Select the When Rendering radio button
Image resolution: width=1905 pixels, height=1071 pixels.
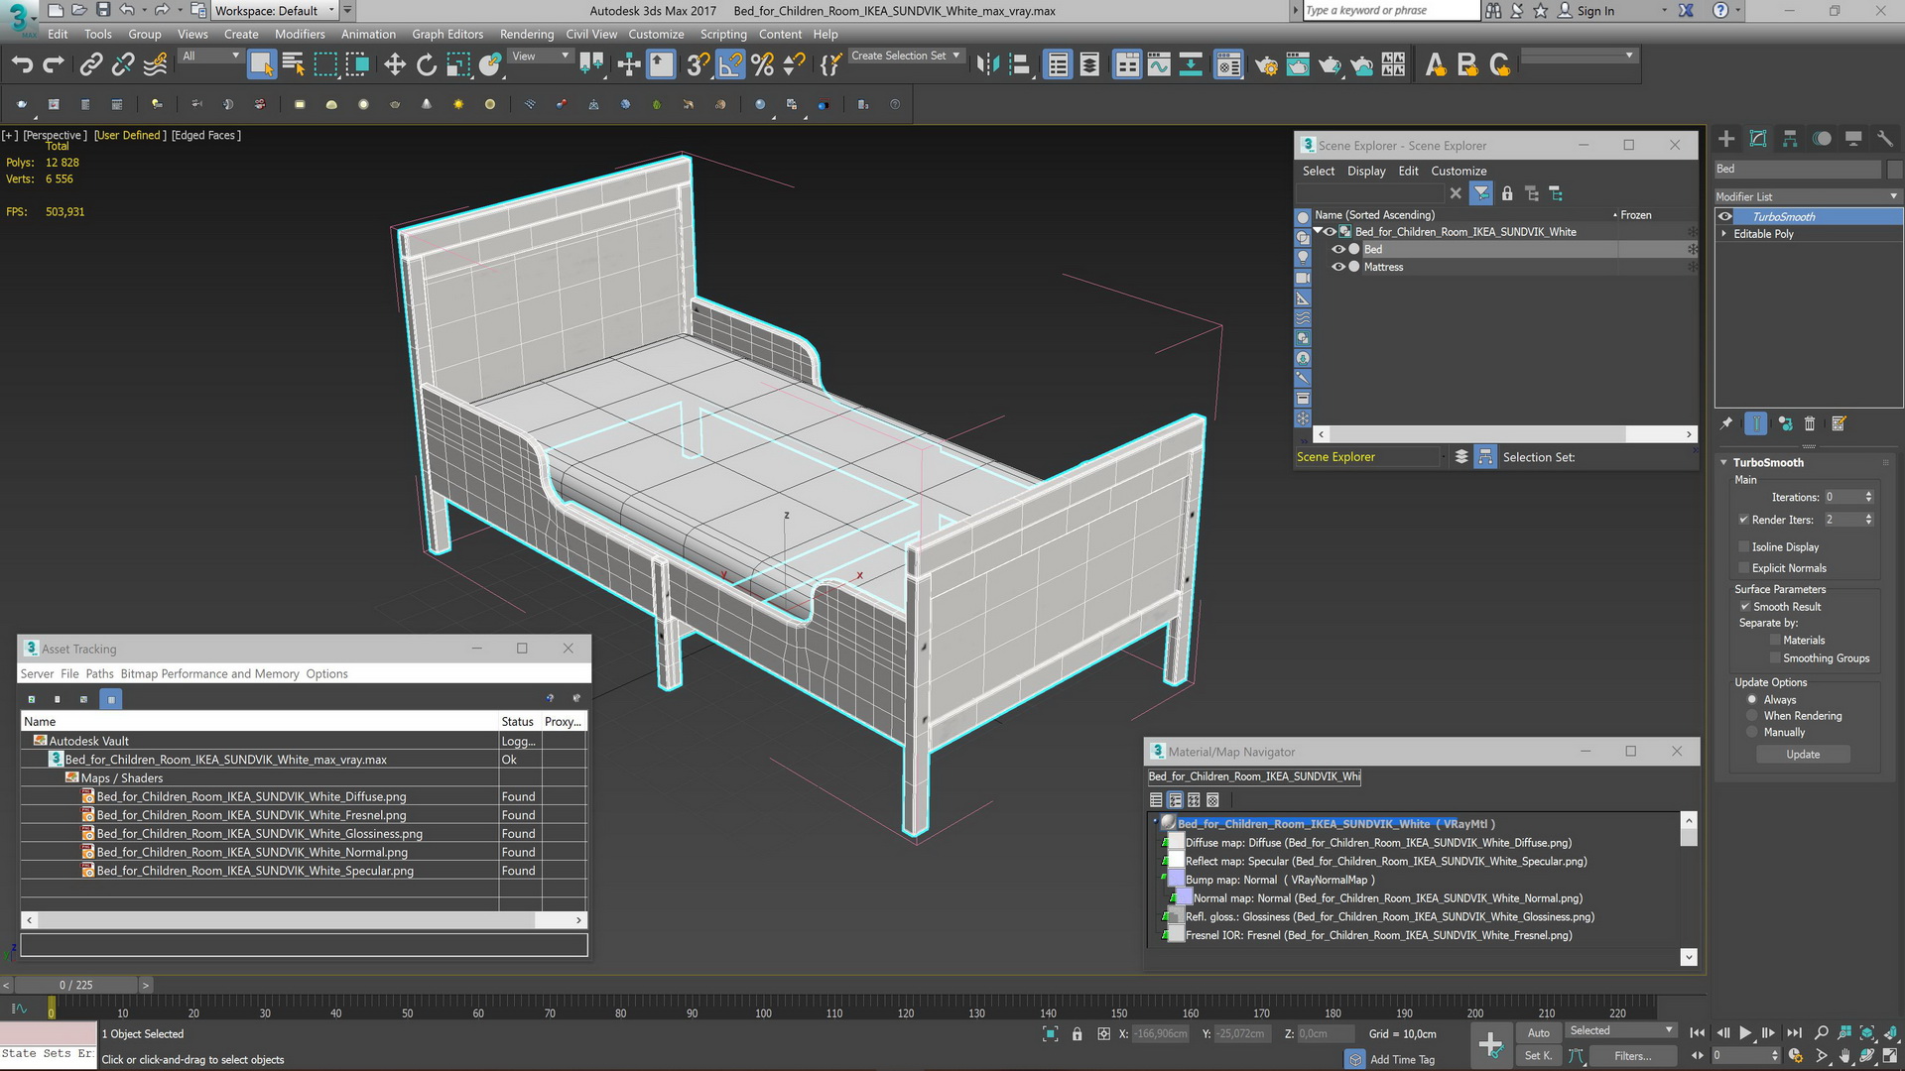pos(1752,716)
